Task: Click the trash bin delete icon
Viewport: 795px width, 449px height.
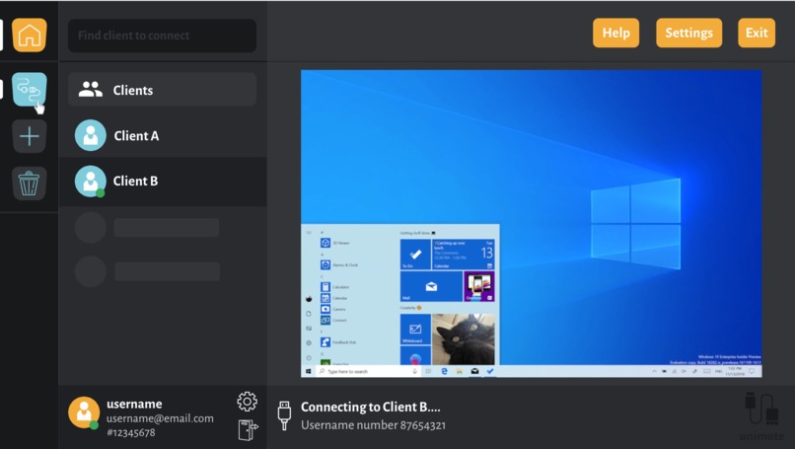Action: click(30, 184)
